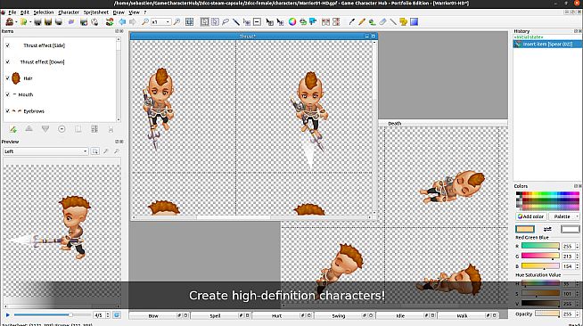
Task: Open the File menu
Action: tap(12, 12)
